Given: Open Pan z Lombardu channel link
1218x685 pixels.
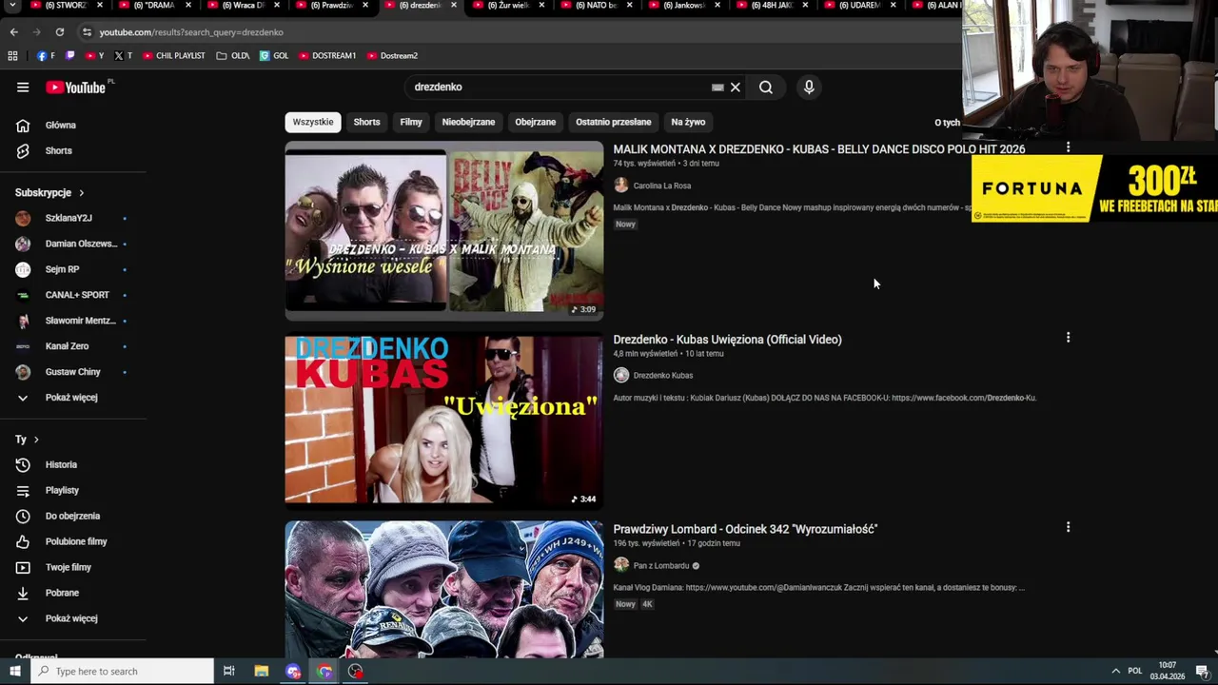Looking at the screenshot, I should pos(661,565).
